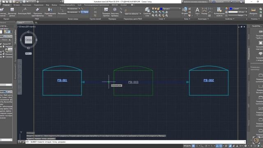Click the PB-003 tank tag
The width and height of the screenshot is (263, 148).
[133, 82]
